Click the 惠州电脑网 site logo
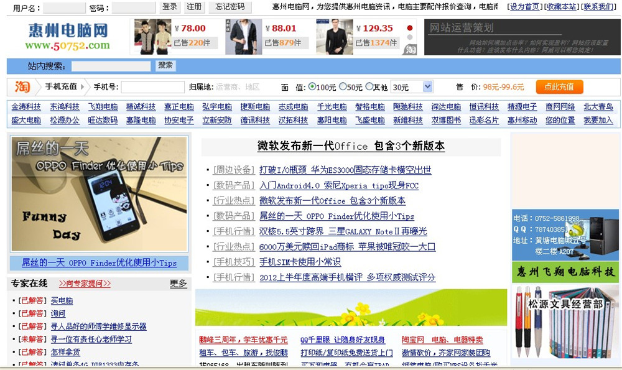 [x=68, y=36]
